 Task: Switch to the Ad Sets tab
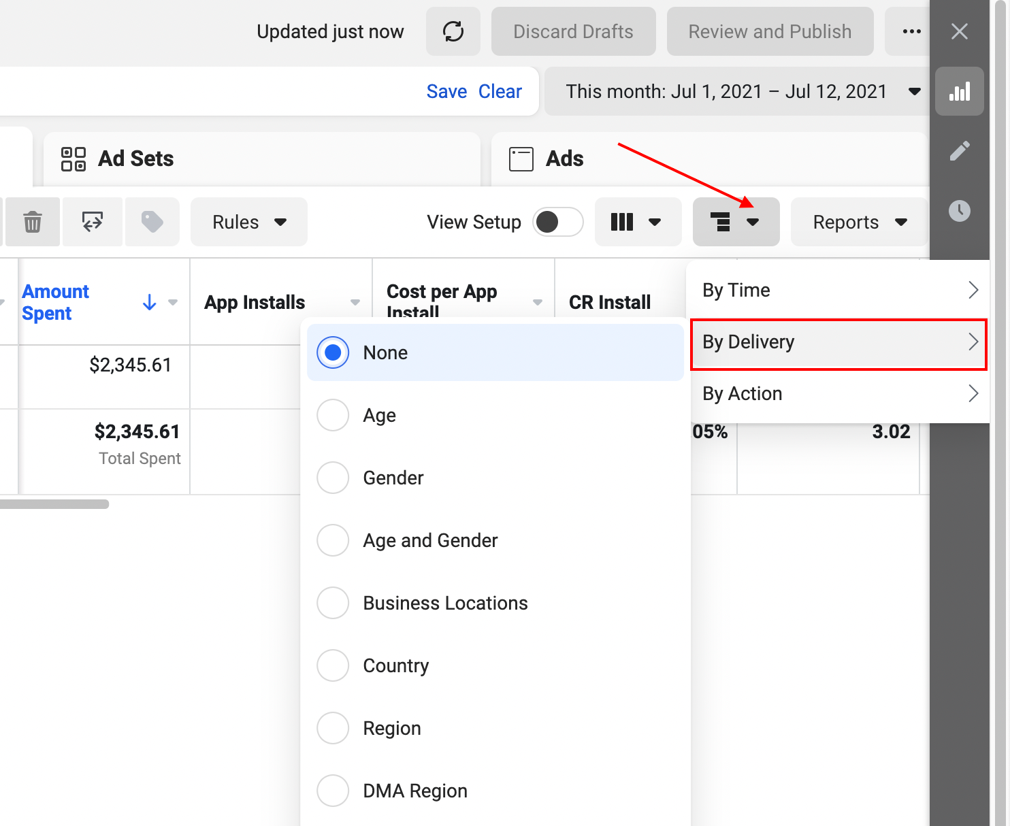(262, 159)
